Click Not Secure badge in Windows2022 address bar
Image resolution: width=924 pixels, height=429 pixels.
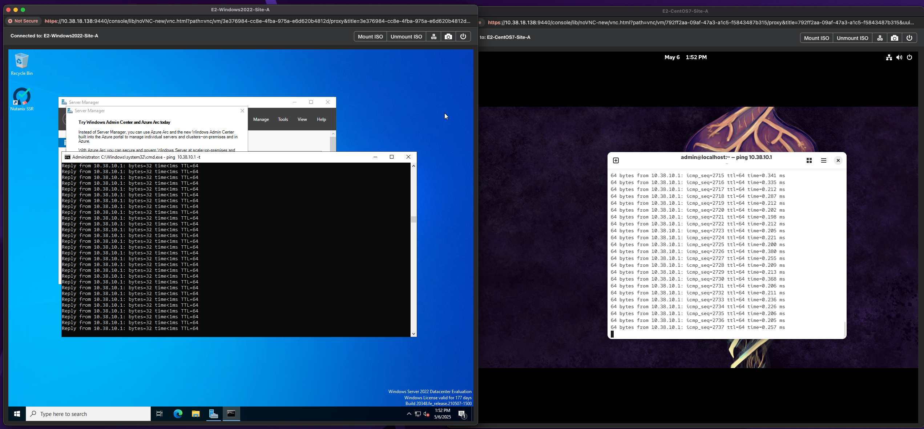[x=23, y=21]
